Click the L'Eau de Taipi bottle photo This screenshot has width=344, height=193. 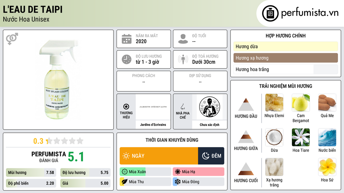(58, 79)
